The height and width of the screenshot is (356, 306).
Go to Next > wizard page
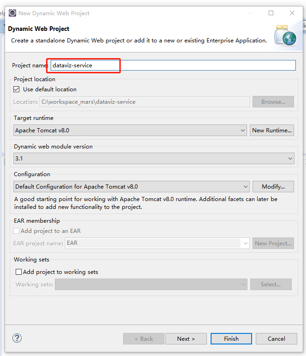tap(186, 339)
